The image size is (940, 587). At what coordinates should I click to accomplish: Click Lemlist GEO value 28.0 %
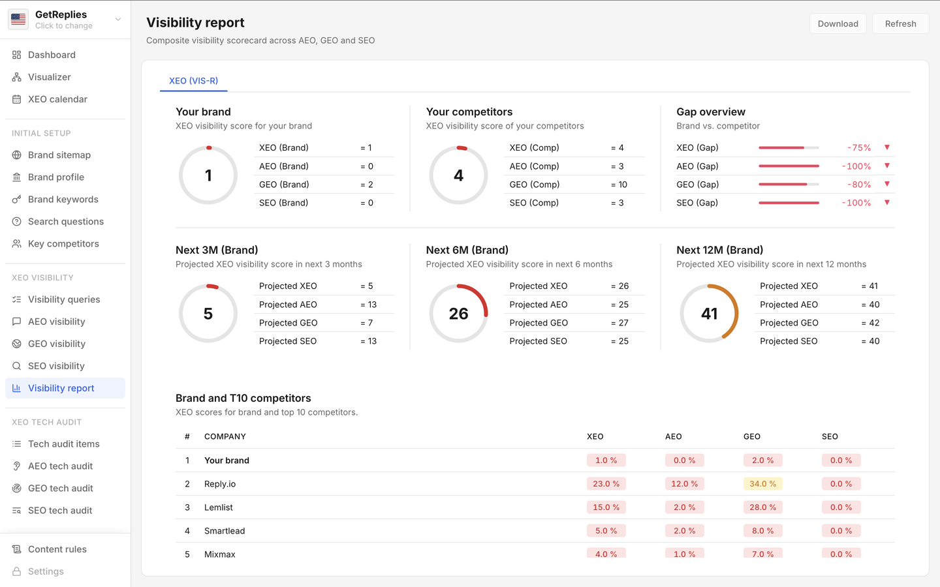[x=763, y=507]
